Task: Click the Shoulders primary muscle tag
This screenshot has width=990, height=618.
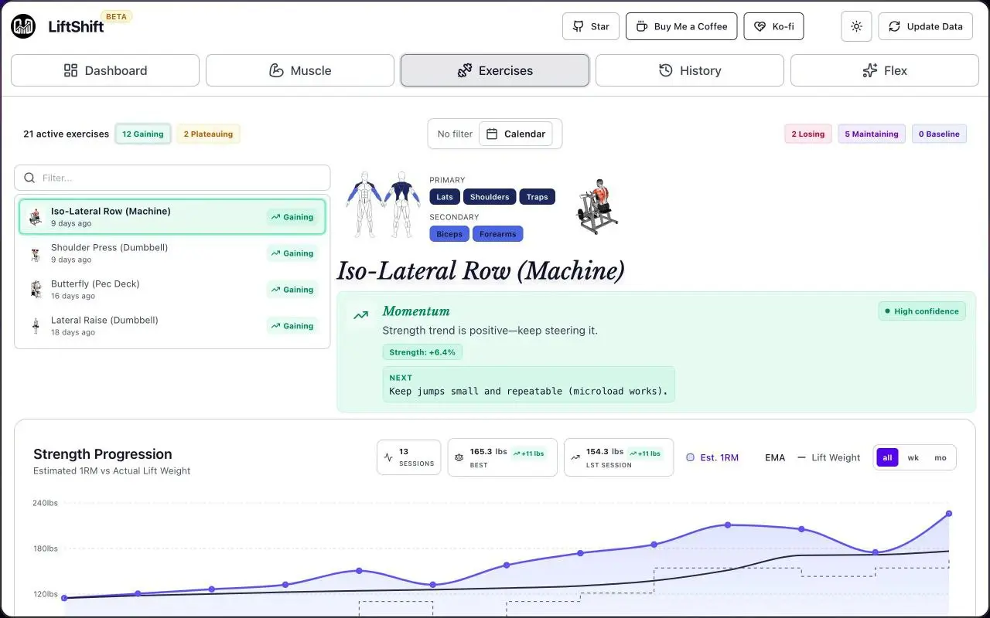Action: click(x=490, y=197)
